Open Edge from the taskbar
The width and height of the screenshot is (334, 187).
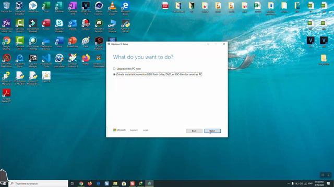tap(98, 183)
